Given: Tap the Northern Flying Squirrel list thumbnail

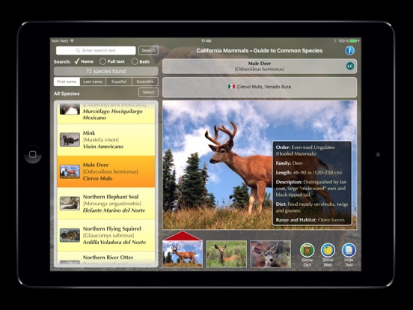Looking at the screenshot, I should 70,235.
